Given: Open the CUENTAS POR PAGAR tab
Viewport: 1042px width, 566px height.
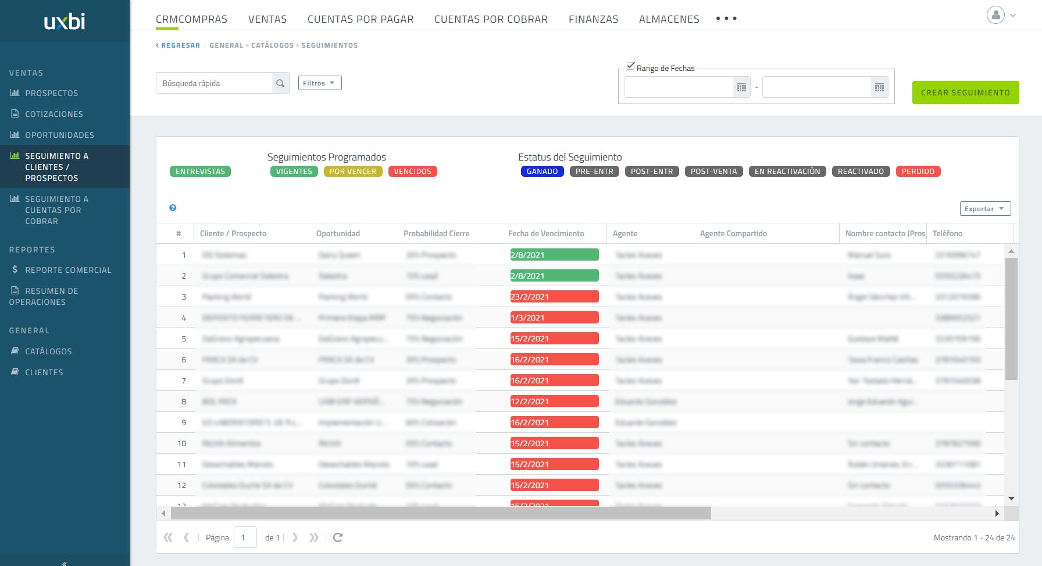Looking at the screenshot, I should coord(361,19).
